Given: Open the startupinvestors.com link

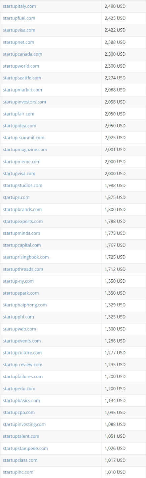Looking at the screenshot, I should click(24, 102).
